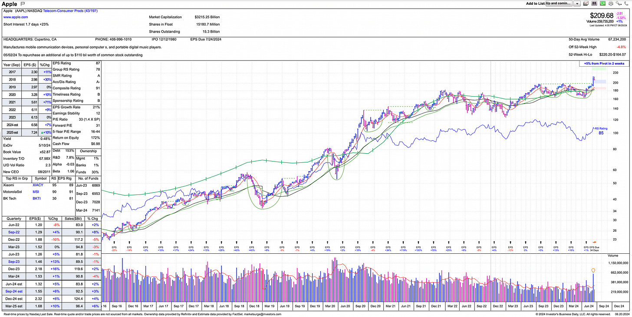This screenshot has height=317, width=632.
Task: Click the 'Short Interest 1.7 days +23%' text
Action: [x=26, y=24]
